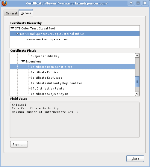Select Certificate Authority Key Identifier field
The height and width of the screenshot is (167, 150).
(x=72, y=83)
